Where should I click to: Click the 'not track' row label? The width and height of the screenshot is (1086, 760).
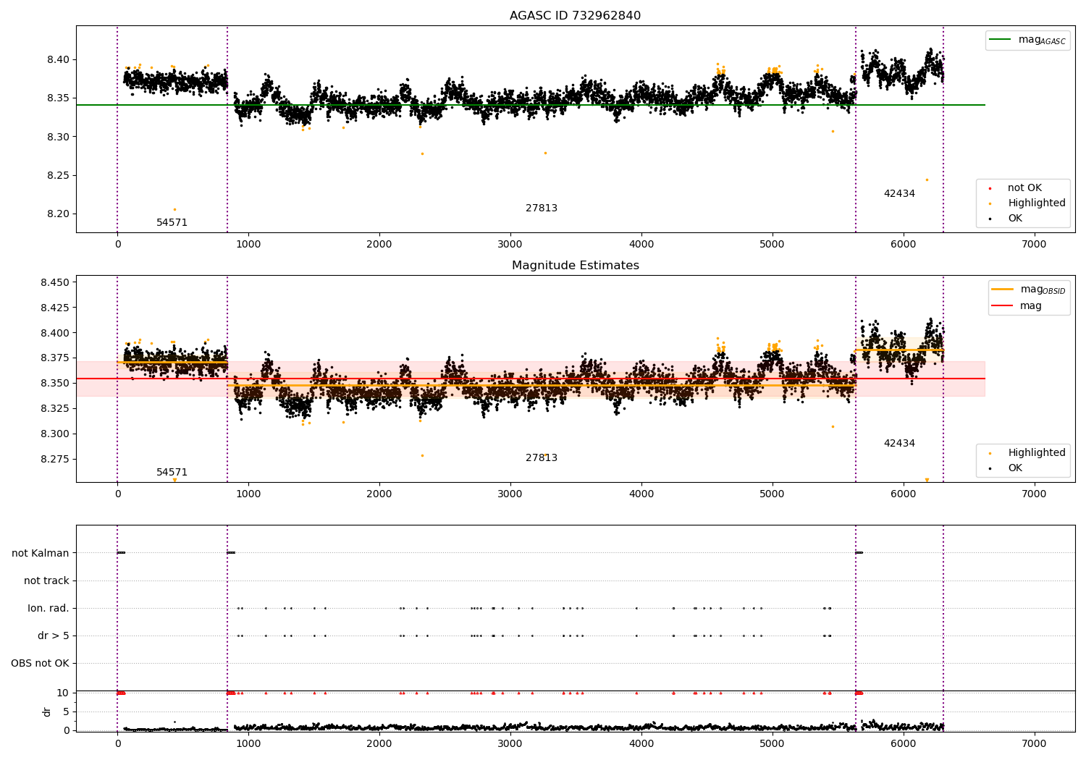click(46, 580)
